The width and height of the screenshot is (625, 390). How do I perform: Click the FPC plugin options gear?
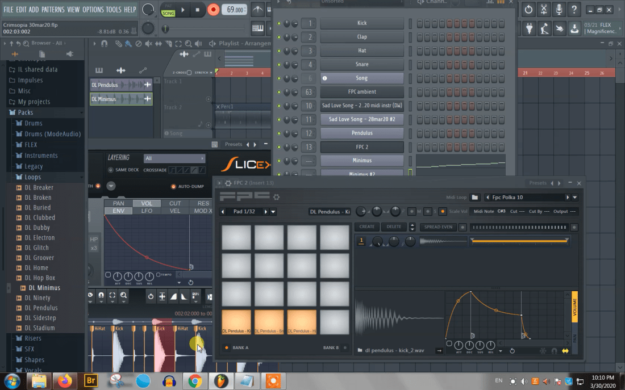pos(228,183)
